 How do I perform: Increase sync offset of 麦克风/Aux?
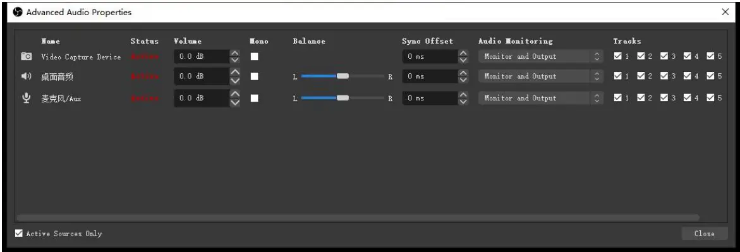[463, 94]
